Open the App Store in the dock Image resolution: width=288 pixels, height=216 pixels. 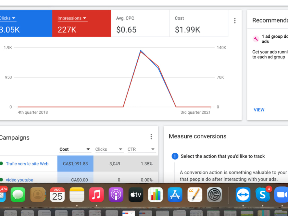(175, 194)
